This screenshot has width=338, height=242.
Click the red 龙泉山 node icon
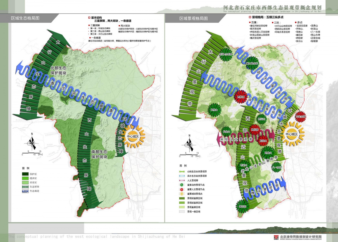click(263, 140)
